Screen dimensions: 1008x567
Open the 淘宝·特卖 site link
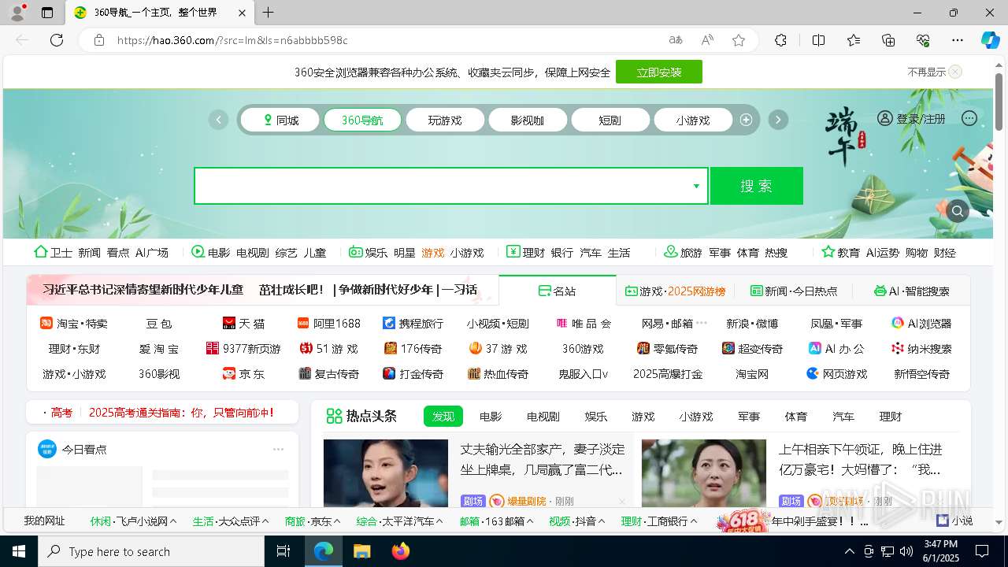(74, 323)
